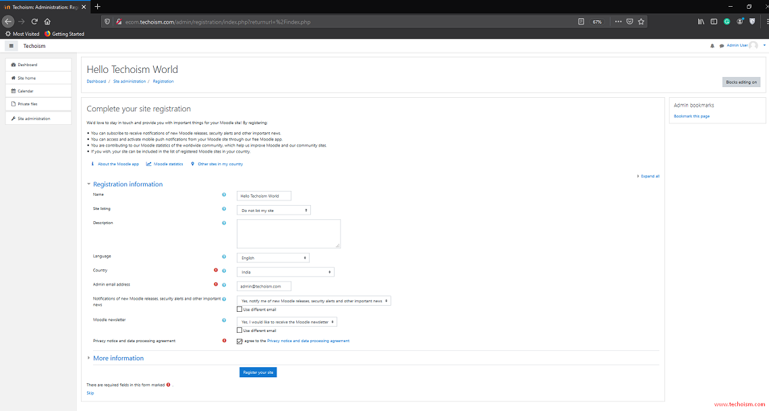Click help icon next to Admin email address

coord(224,285)
